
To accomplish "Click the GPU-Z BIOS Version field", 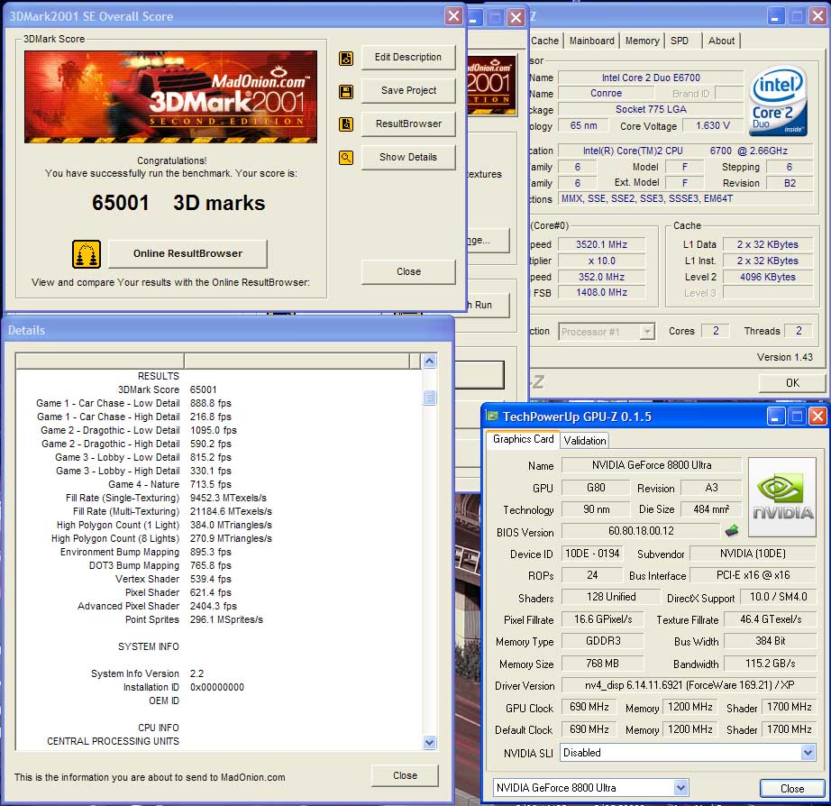I will coord(641,531).
